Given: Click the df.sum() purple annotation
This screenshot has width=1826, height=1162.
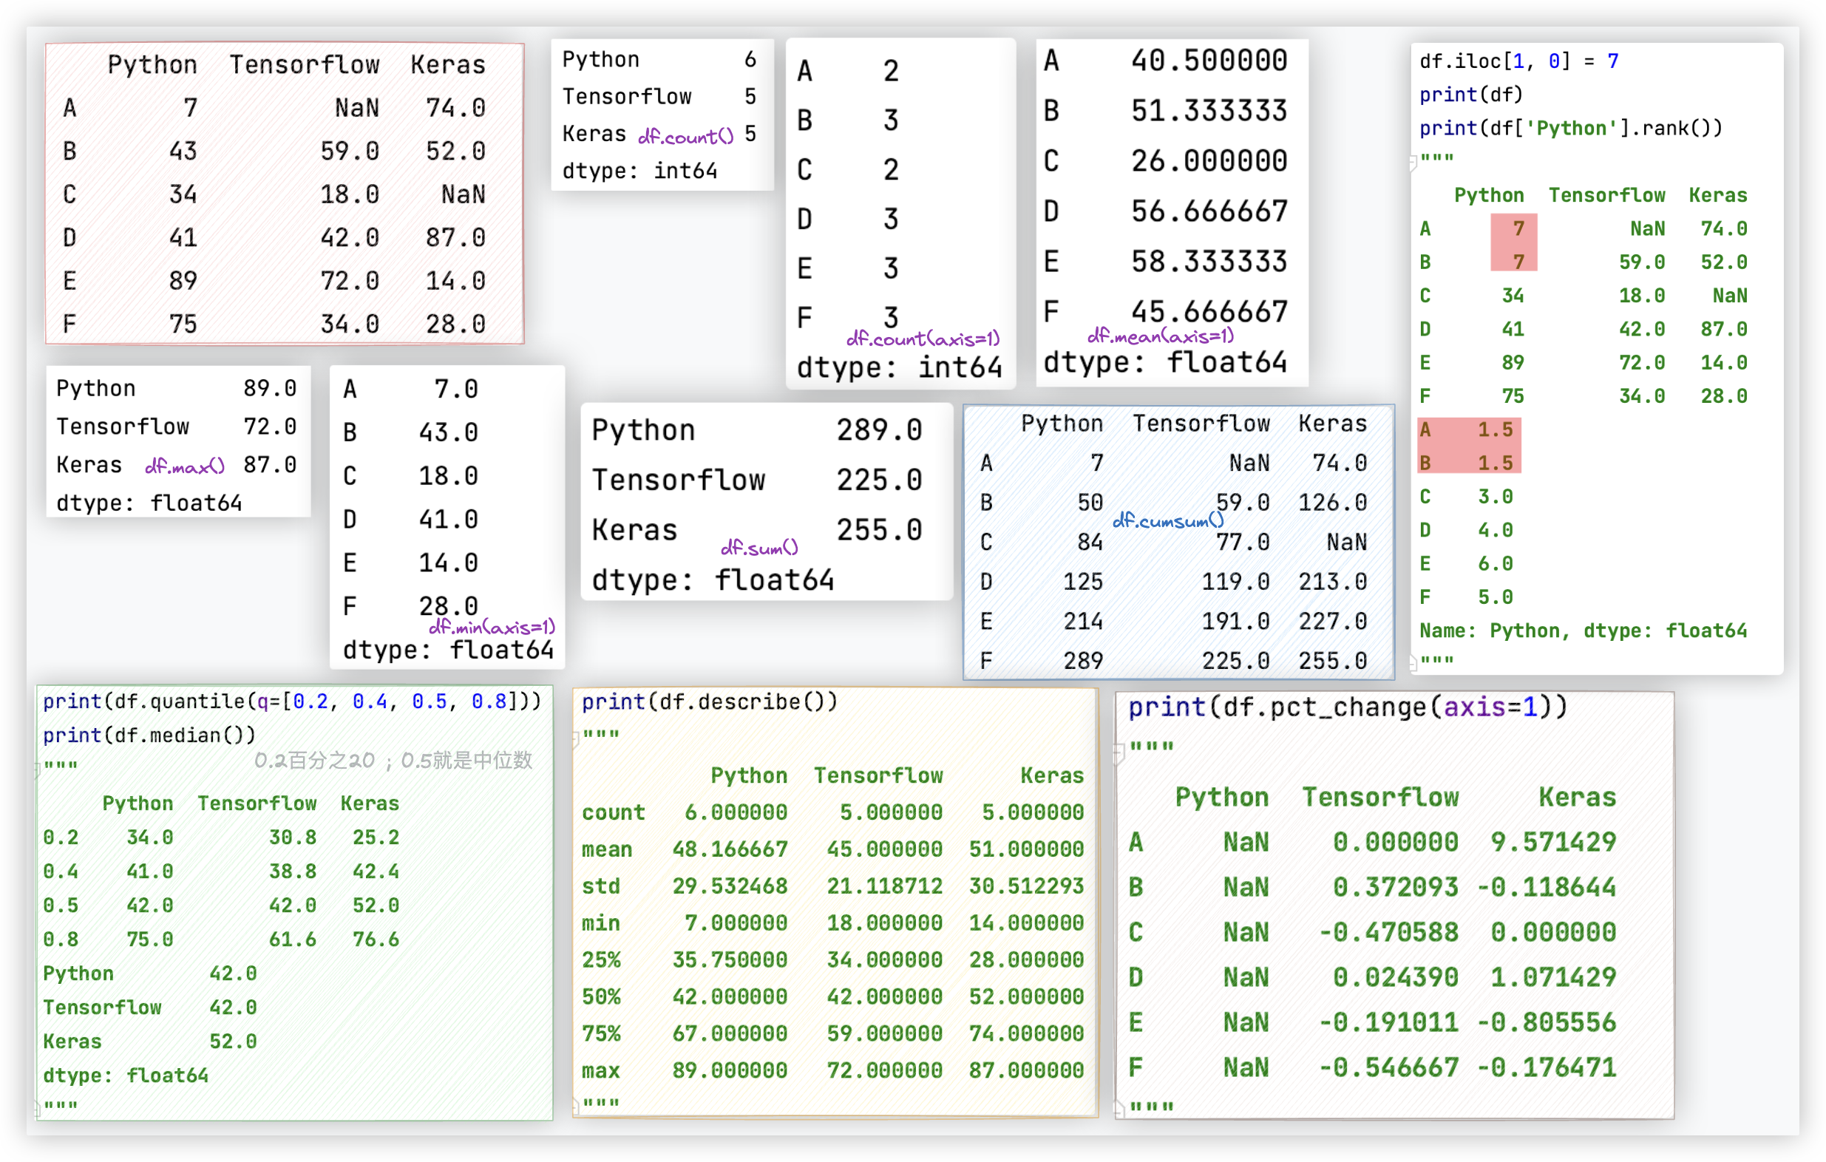Looking at the screenshot, I should tap(759, 547).
